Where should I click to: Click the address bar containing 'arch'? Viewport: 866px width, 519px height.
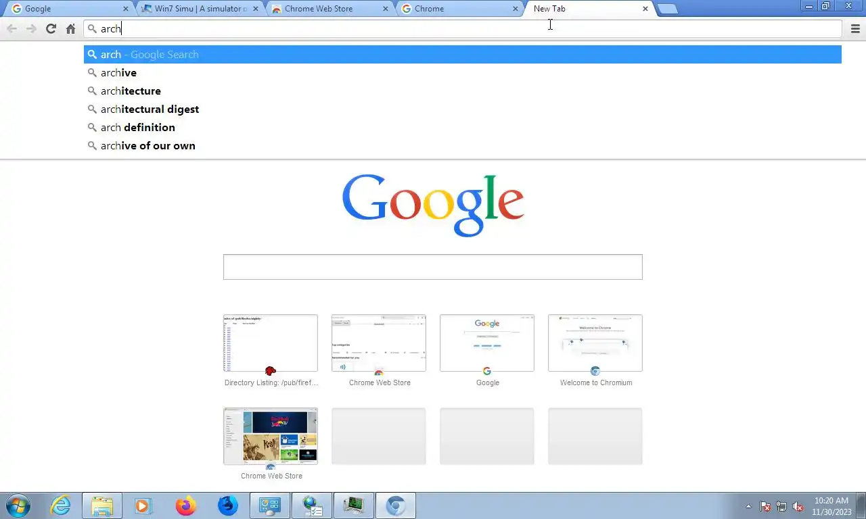tap(463, 28)
